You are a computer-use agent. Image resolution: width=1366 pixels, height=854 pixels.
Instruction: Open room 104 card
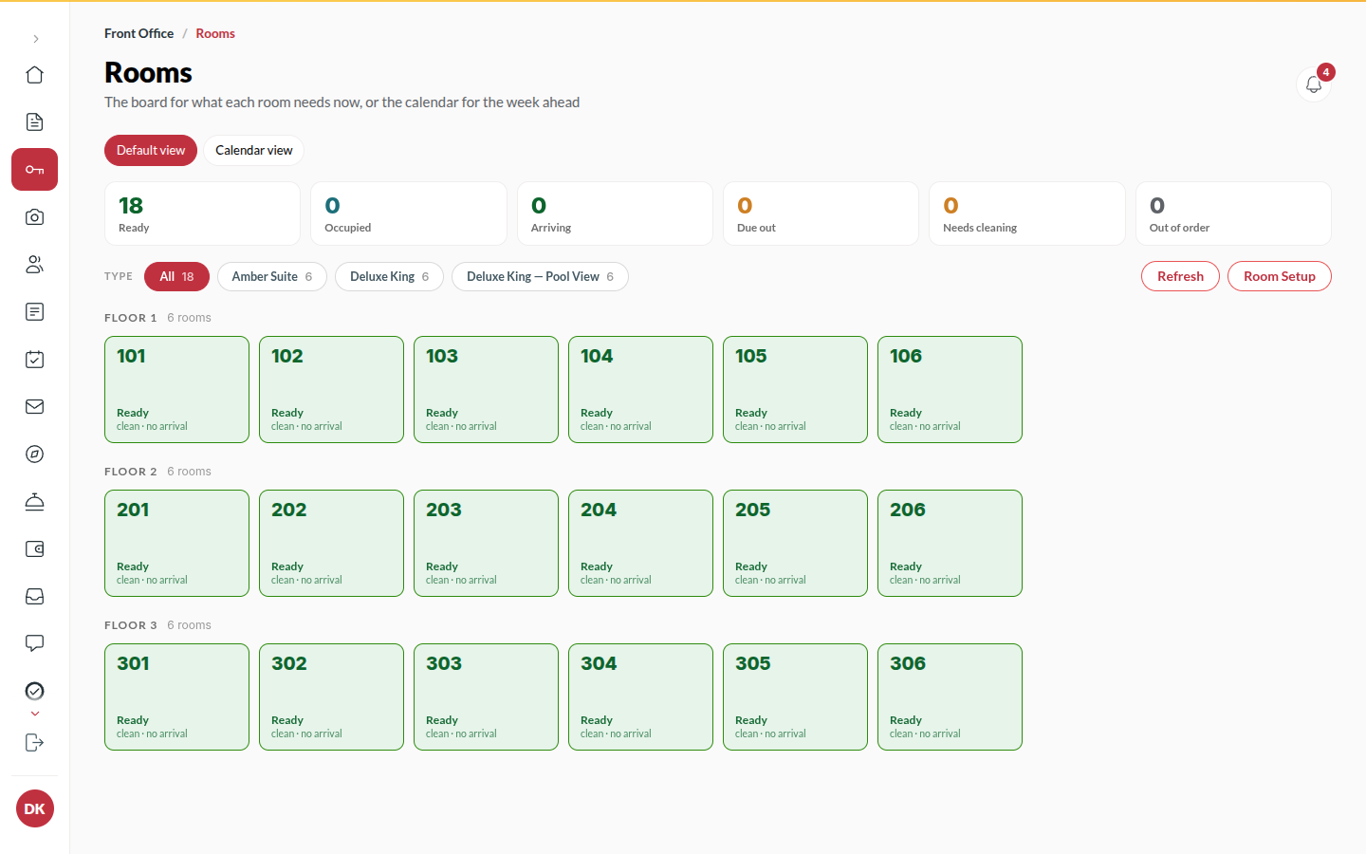640,389
